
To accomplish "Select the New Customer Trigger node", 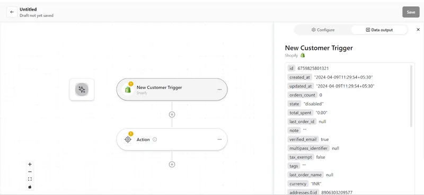I will pos(172,90).
